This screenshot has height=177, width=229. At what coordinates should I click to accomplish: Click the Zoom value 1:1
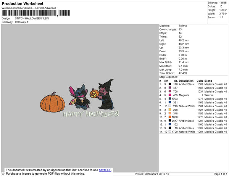[221, 18]
